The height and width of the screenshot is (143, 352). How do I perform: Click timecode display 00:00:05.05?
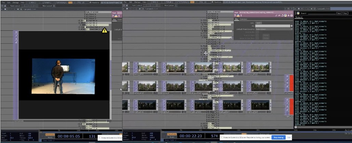pos(69,136)
